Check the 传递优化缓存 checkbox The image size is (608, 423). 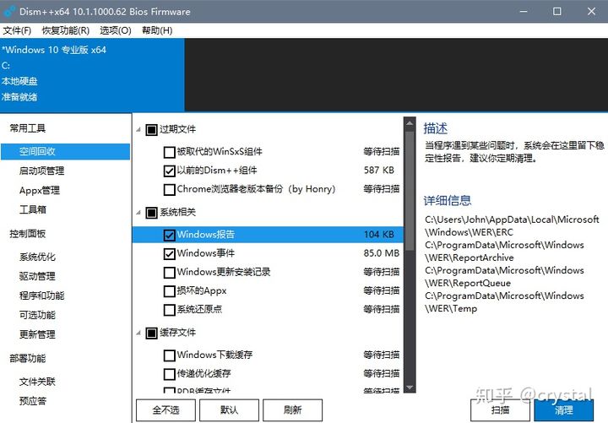(x=170, y=374)
